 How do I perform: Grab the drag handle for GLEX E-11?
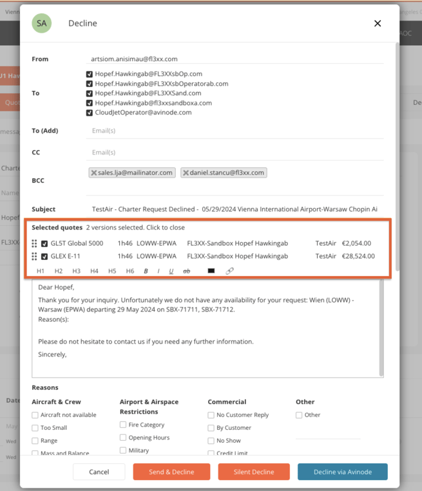34,257
